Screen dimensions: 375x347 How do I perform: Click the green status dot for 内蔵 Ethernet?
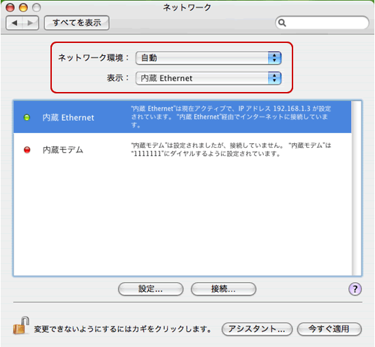pos(27,117)
